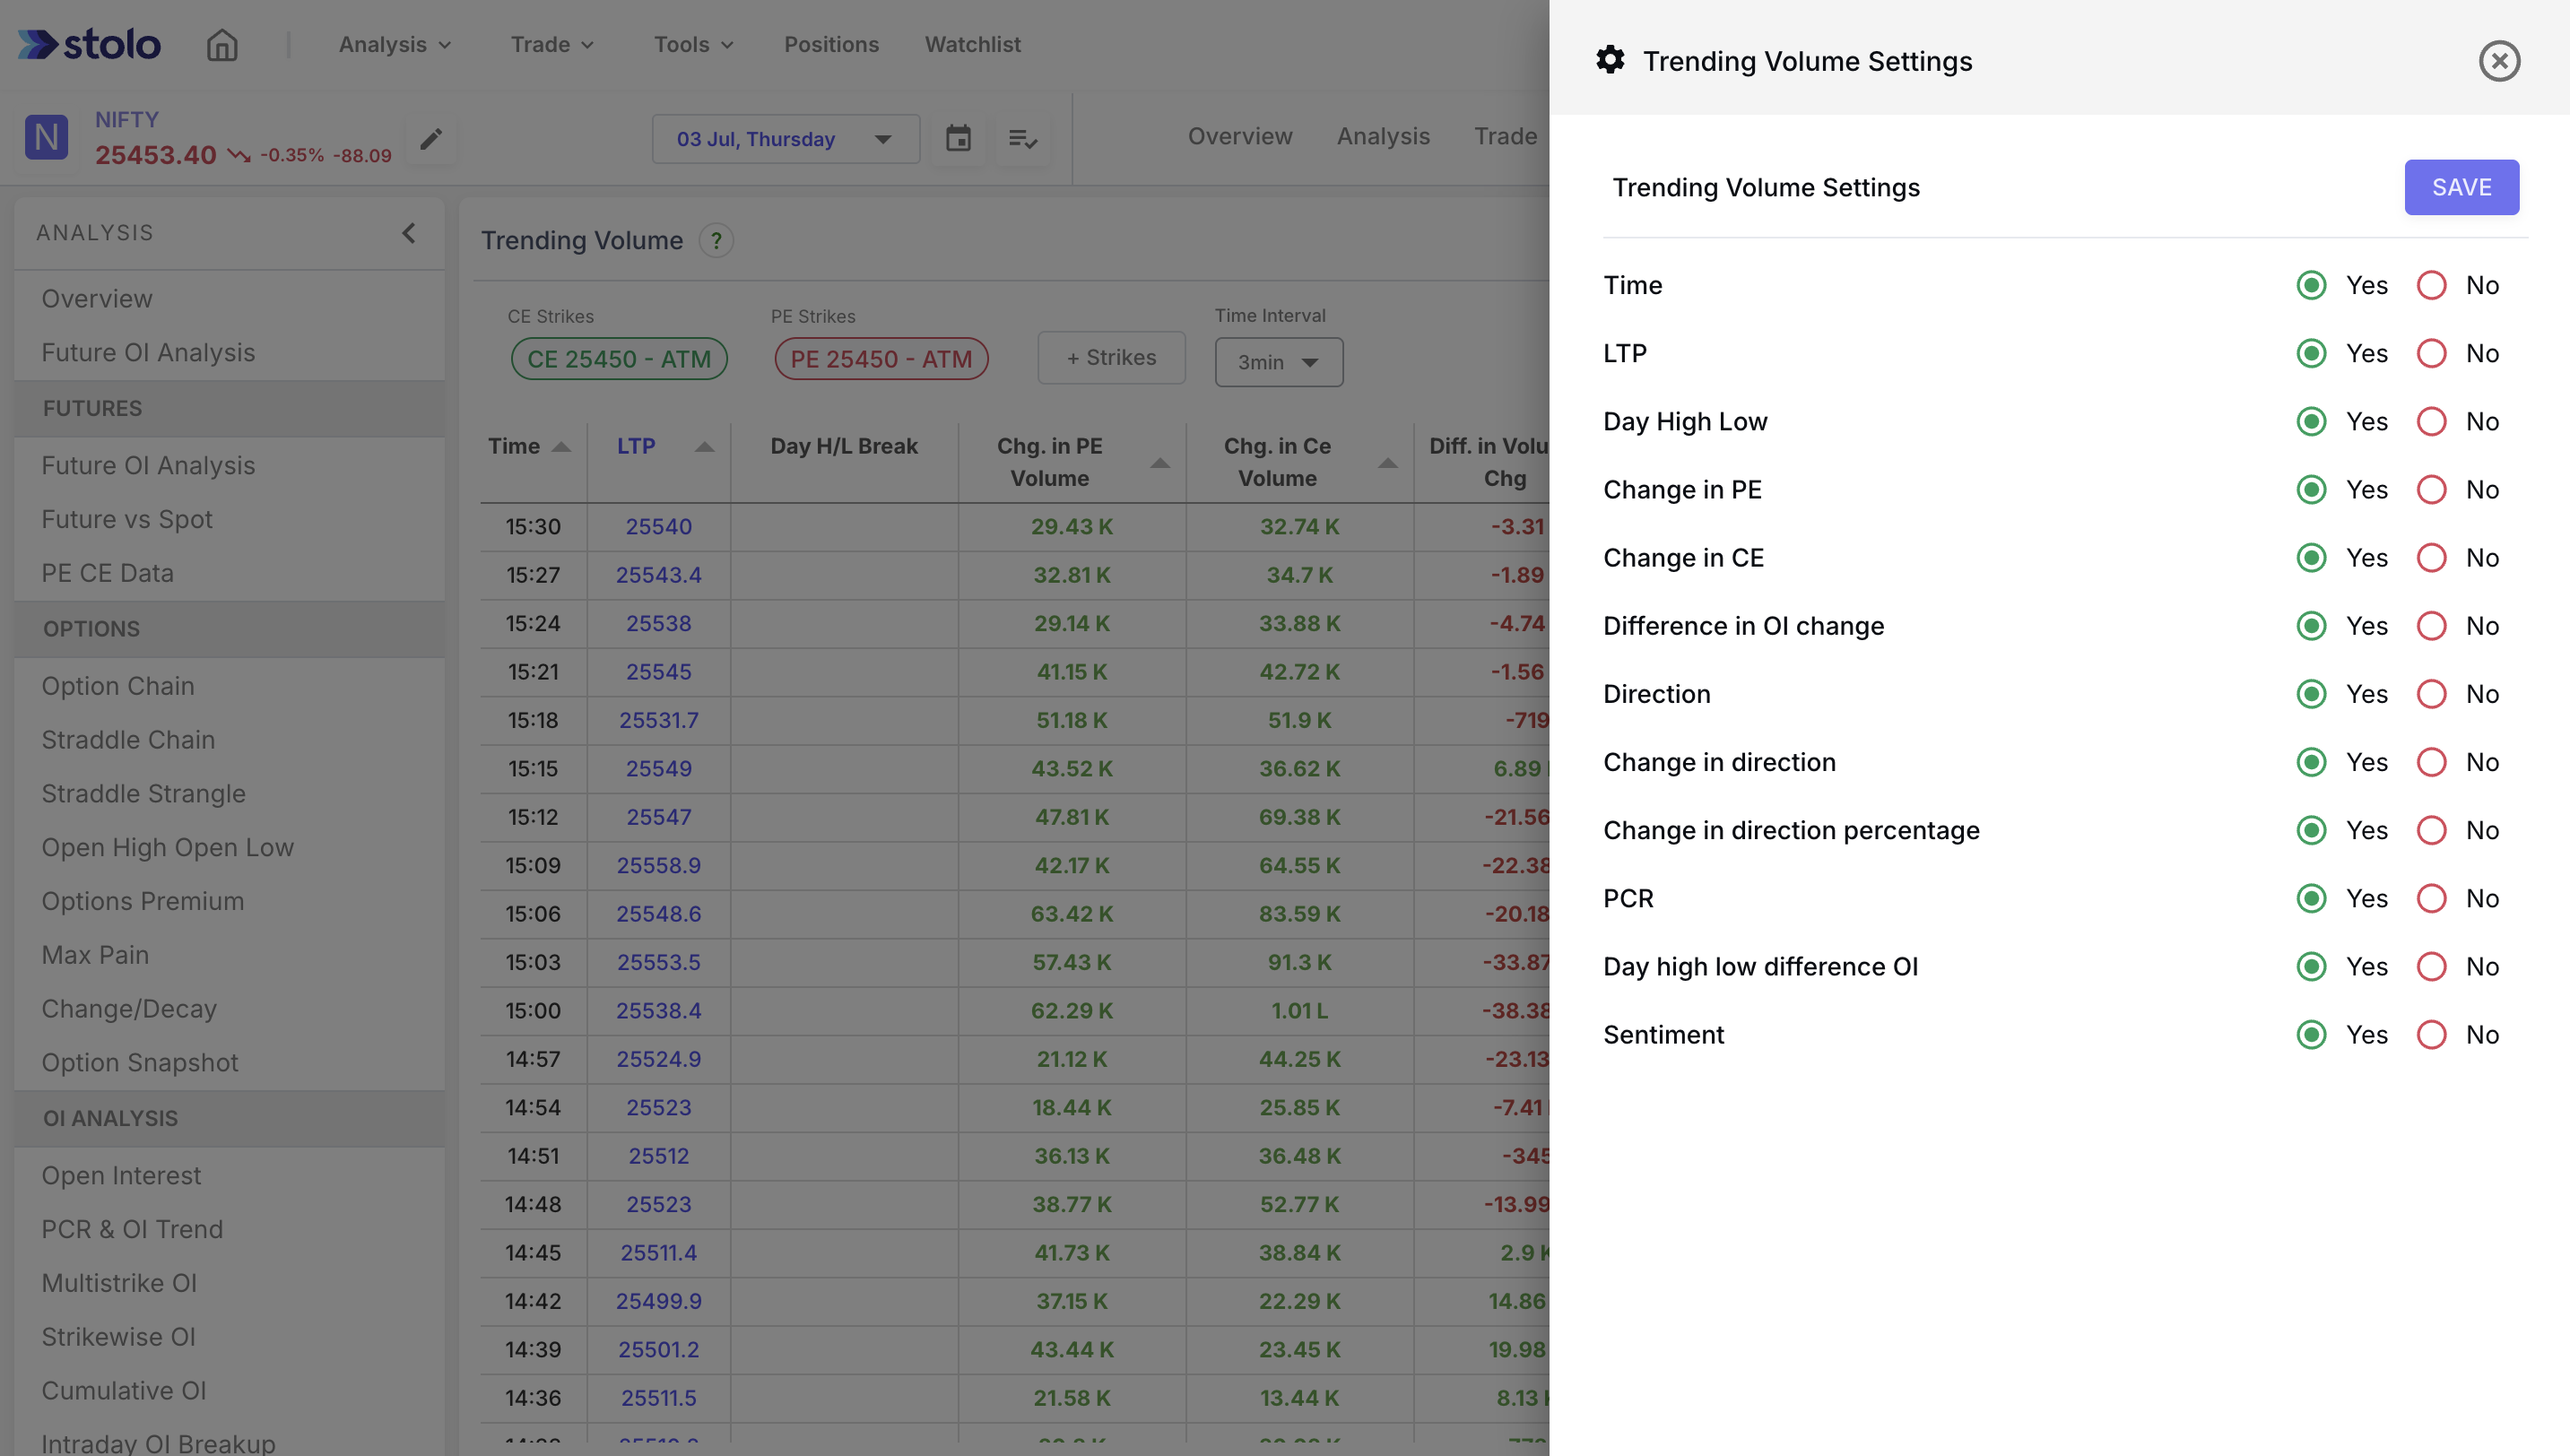Open the home icon
Viewport: 2570px width, 1456px height.
(222, 45)
